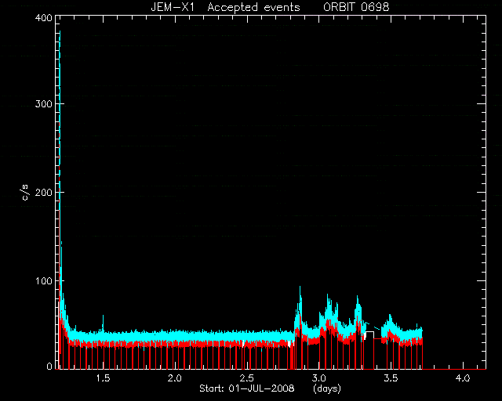Click the Start: 01-JUL-2008 label
502x401 pixels.
(x=246, y=388)
